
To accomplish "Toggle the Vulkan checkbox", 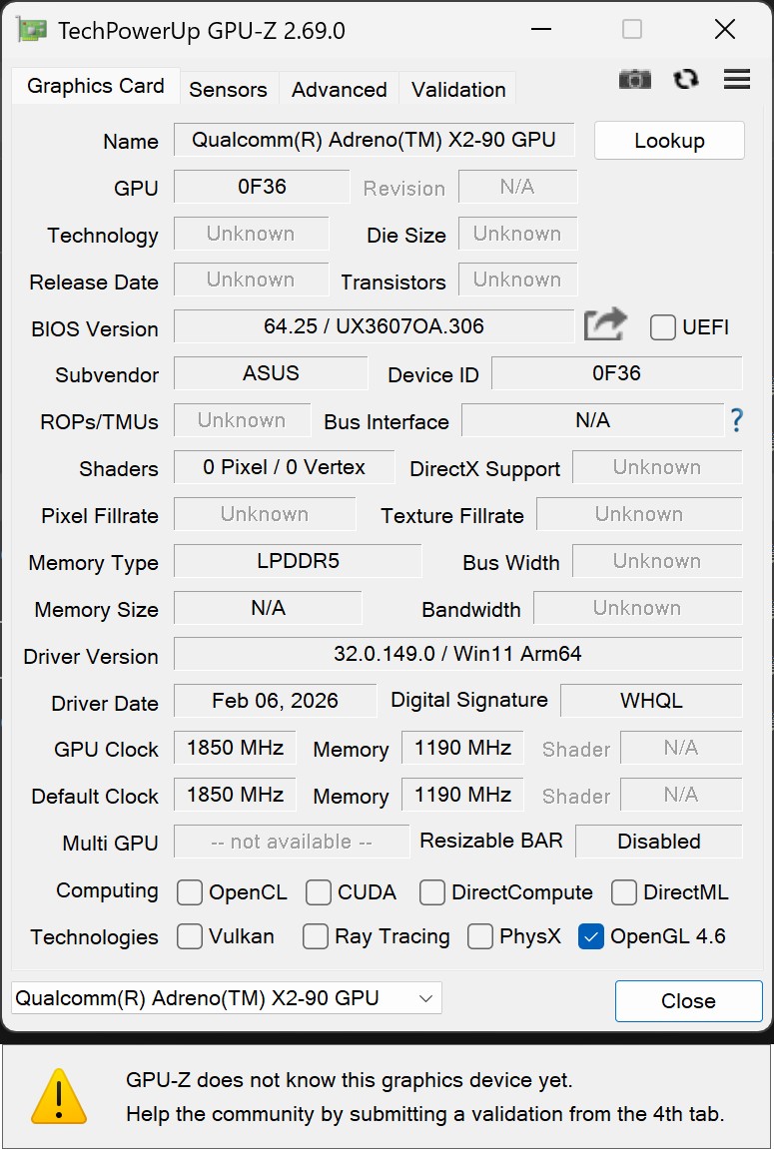I will click(189, 936).
